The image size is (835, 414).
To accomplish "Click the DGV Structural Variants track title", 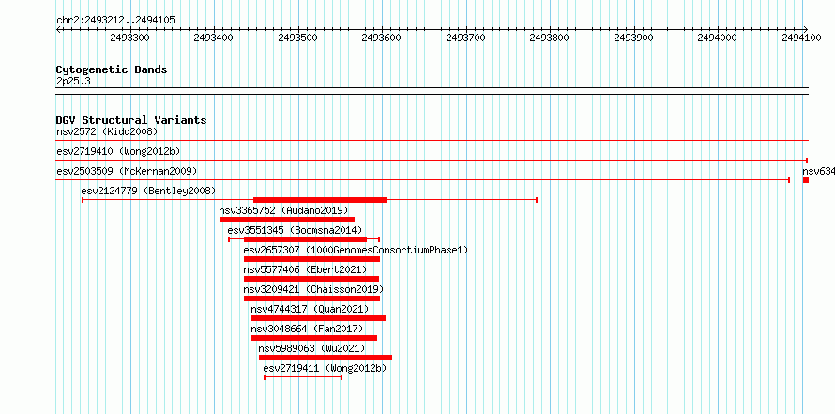I will (131, 120).
